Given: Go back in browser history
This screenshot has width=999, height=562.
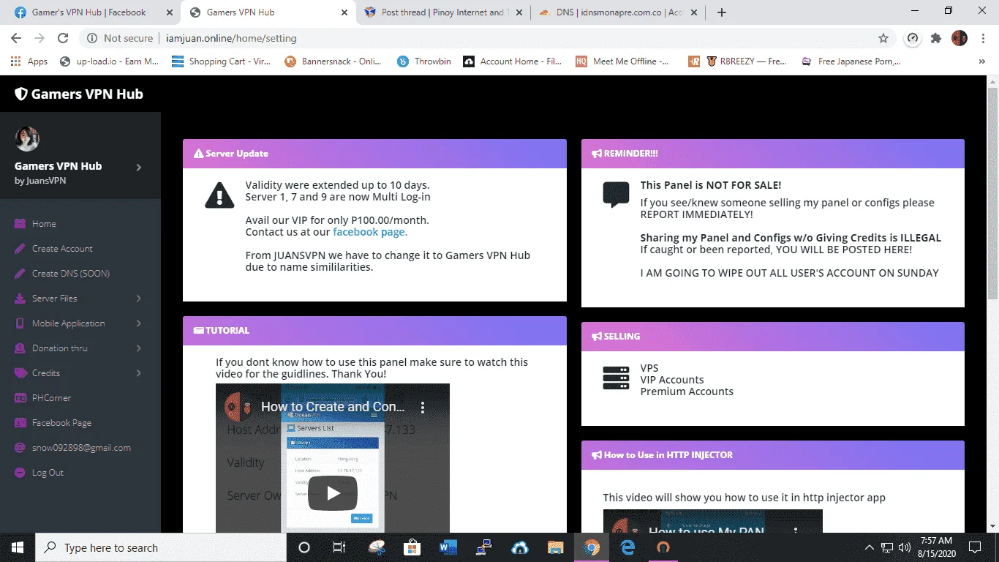Looking at the screenshot, I should click(x=16, y=38).
